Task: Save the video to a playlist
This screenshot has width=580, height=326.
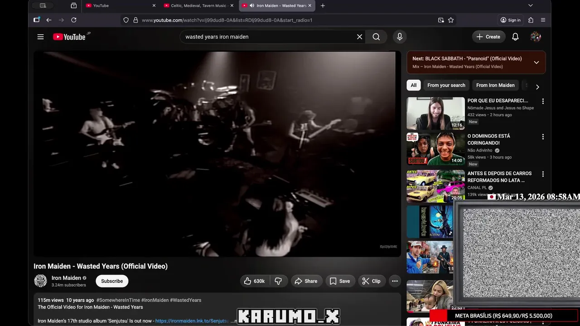Action: [x=340, y=281]
